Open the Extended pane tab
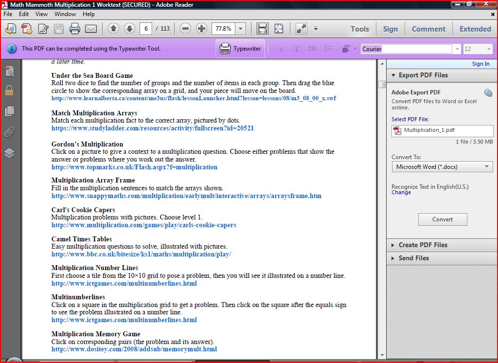This screenshot has height=363, width=498. coord(475,29)
